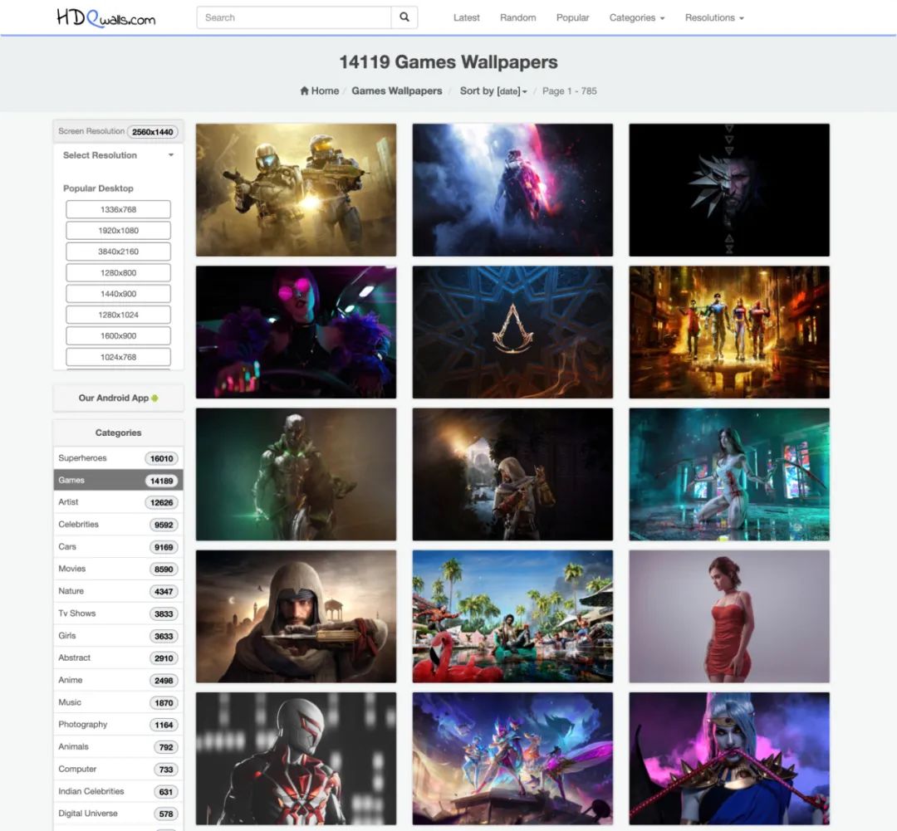This screenshot has height=831, width=897.
Task: Open the Superheroes category
Action: [119, 458]
